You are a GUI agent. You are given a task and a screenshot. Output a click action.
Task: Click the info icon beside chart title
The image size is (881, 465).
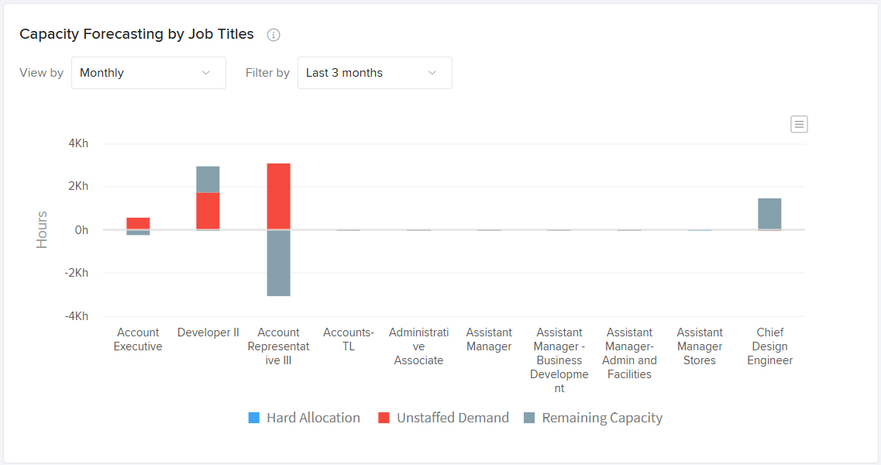click(273, 35)
